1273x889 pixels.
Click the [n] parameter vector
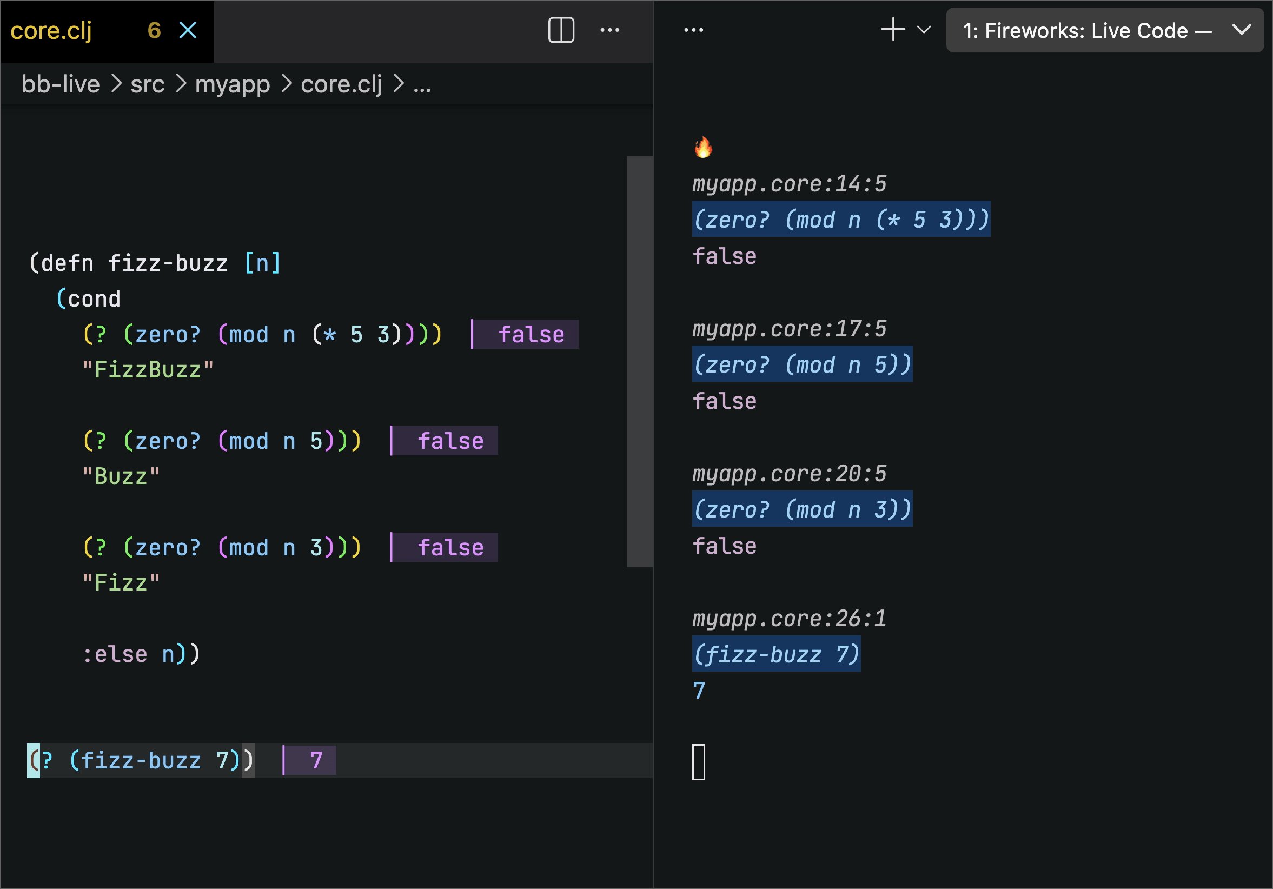[262, 263]
